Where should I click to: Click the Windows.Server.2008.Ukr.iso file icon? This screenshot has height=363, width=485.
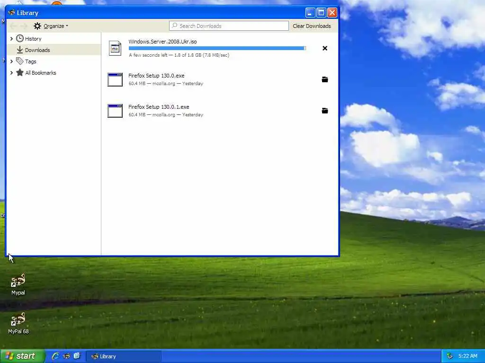(115, 48)
